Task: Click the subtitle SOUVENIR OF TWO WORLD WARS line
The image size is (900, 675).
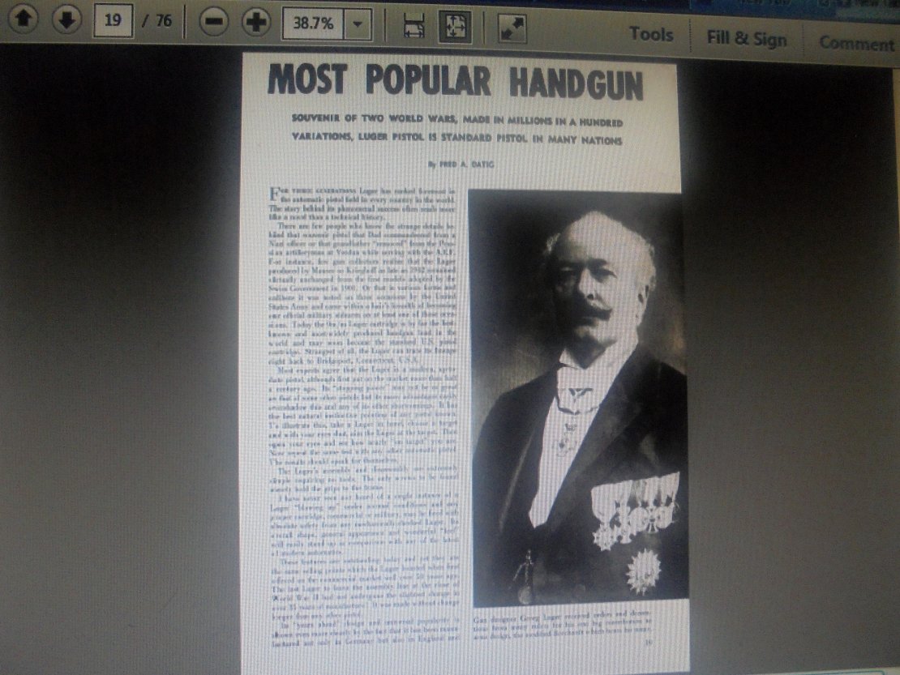Action: (456, 120)
